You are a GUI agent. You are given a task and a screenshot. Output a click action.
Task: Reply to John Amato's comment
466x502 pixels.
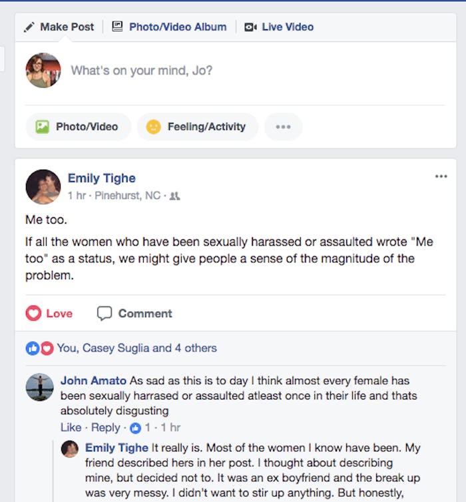[x=106, y=427]
